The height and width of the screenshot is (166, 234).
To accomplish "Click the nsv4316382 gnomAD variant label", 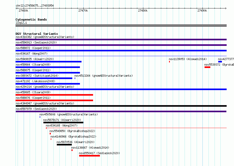I will pyautogui.click(x=45, y=37).
